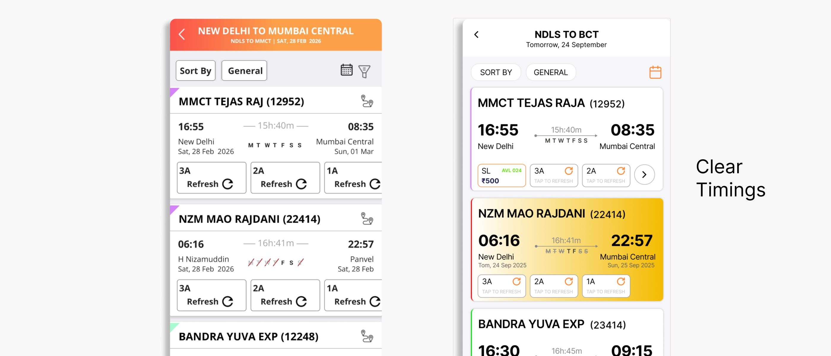Expand more classes with the circular chevron button
This screenshot has height=356, width=831.
[644, 174]
